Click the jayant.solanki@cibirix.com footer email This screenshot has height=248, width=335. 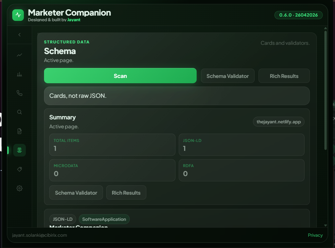click(x=39, y=235)
